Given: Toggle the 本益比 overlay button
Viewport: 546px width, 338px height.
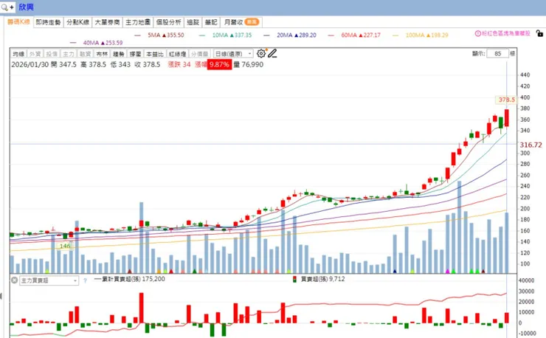Looking at the screenshot, I should pos(155,54).
